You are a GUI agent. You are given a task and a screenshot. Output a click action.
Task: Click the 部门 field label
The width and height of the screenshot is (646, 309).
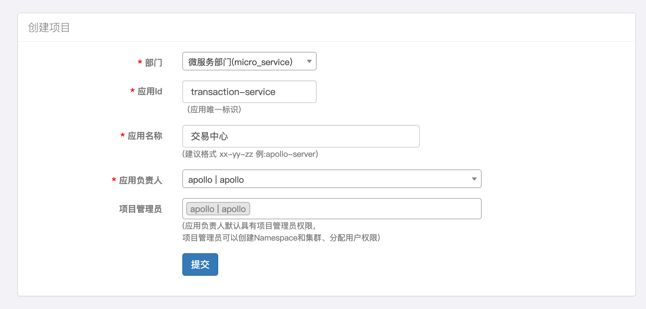153,62
